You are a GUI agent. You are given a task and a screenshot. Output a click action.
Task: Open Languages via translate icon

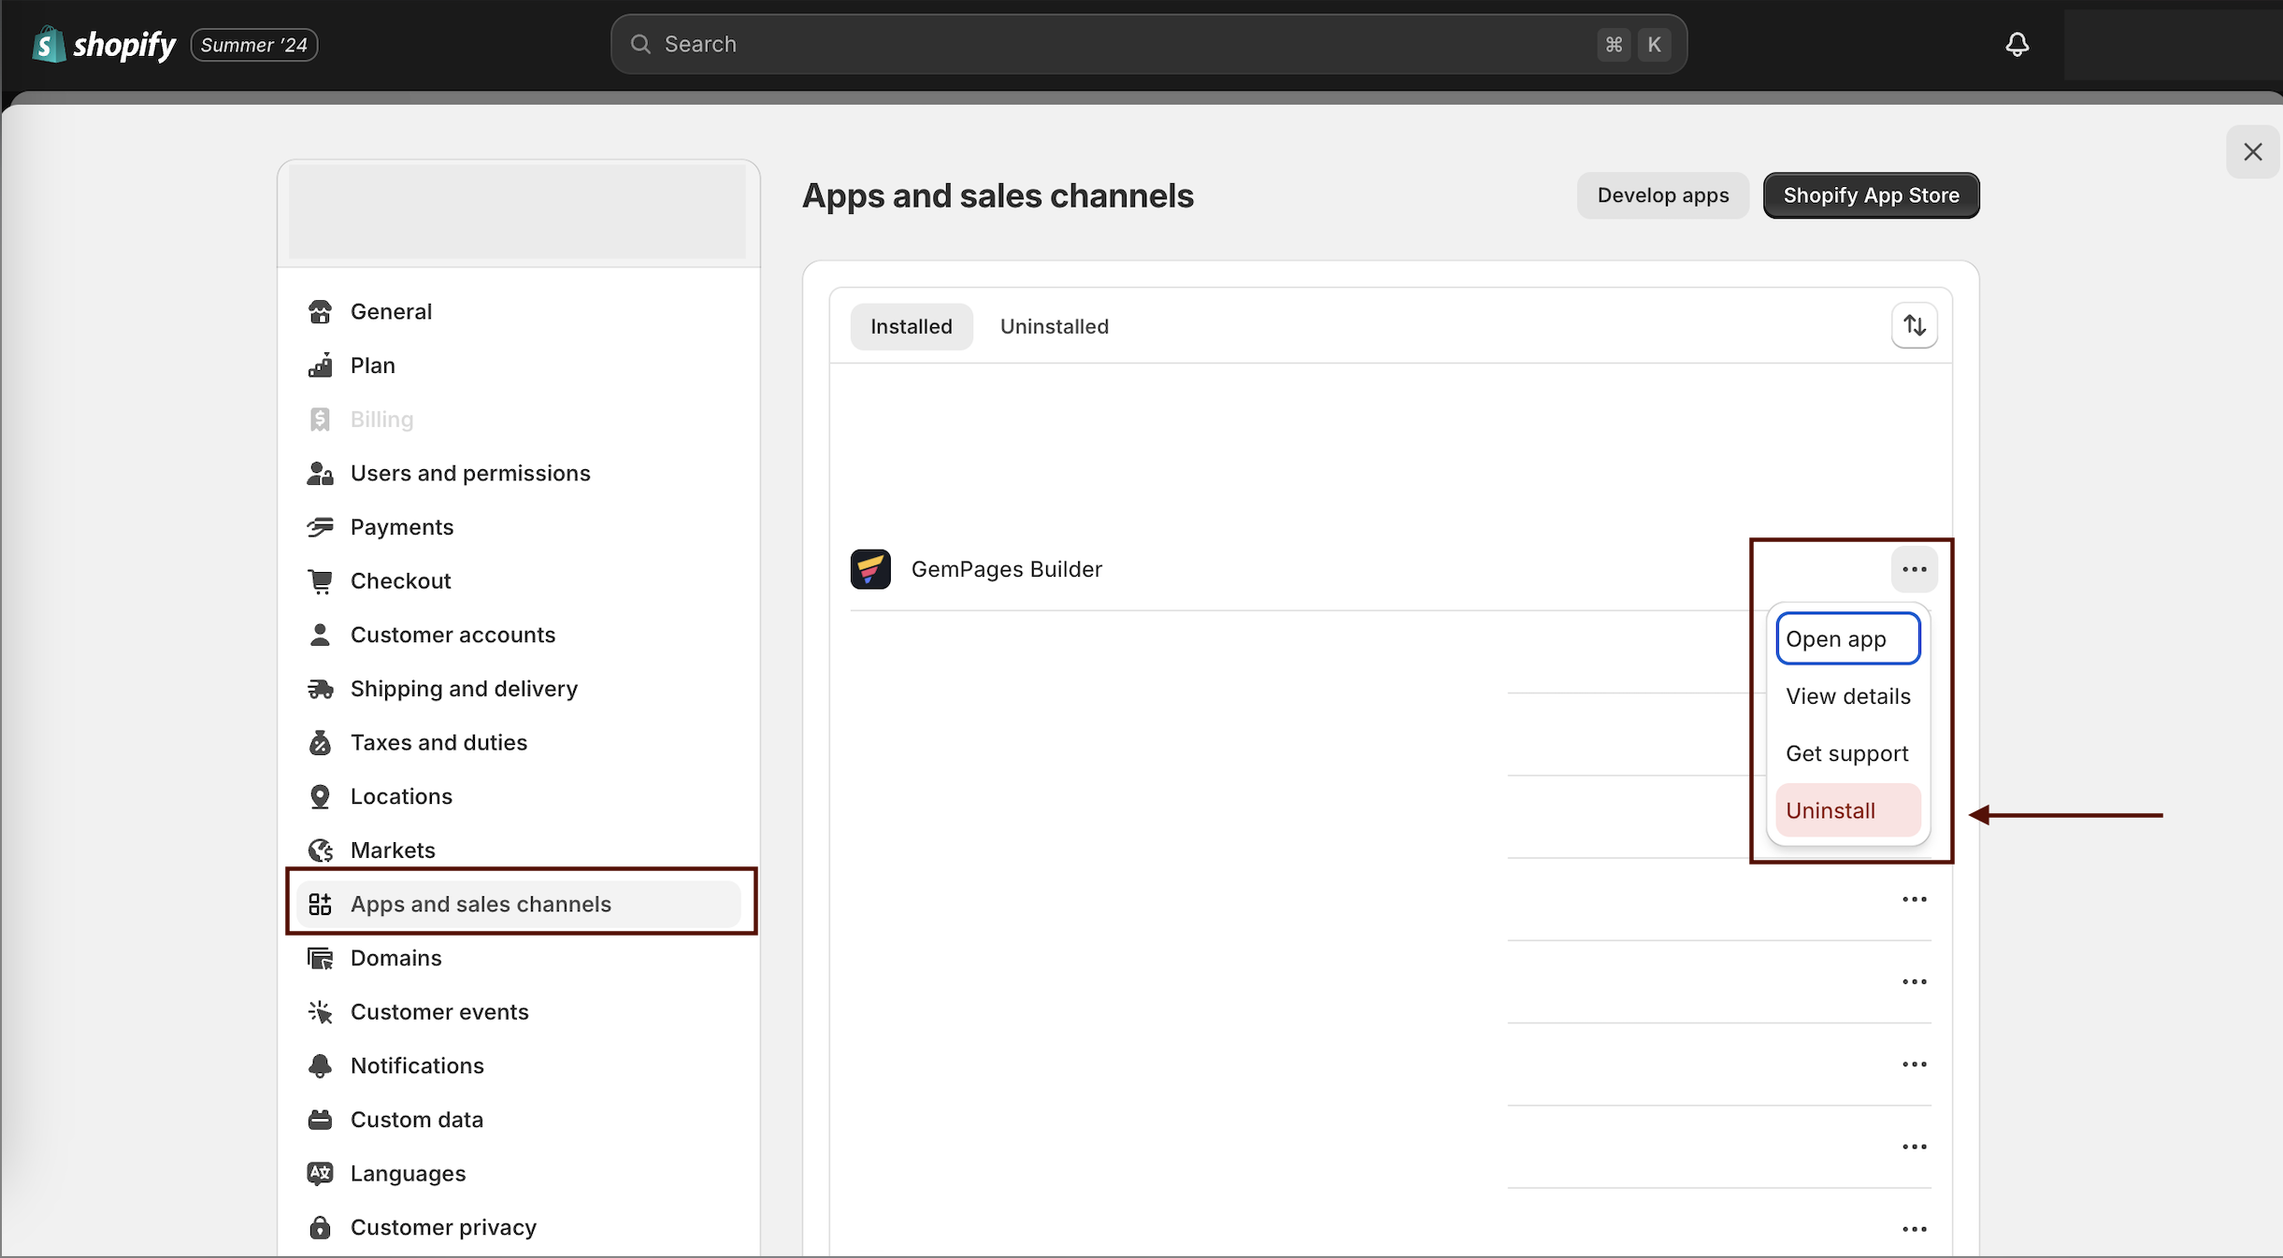320,1173
